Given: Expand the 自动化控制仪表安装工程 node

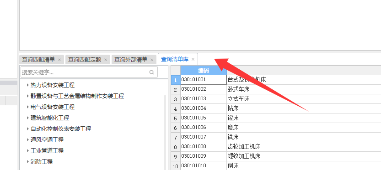Looking at the screenshot, I should tap(28, 129).
